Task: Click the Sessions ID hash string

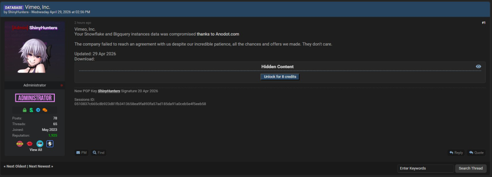Action: pos(140,104)
